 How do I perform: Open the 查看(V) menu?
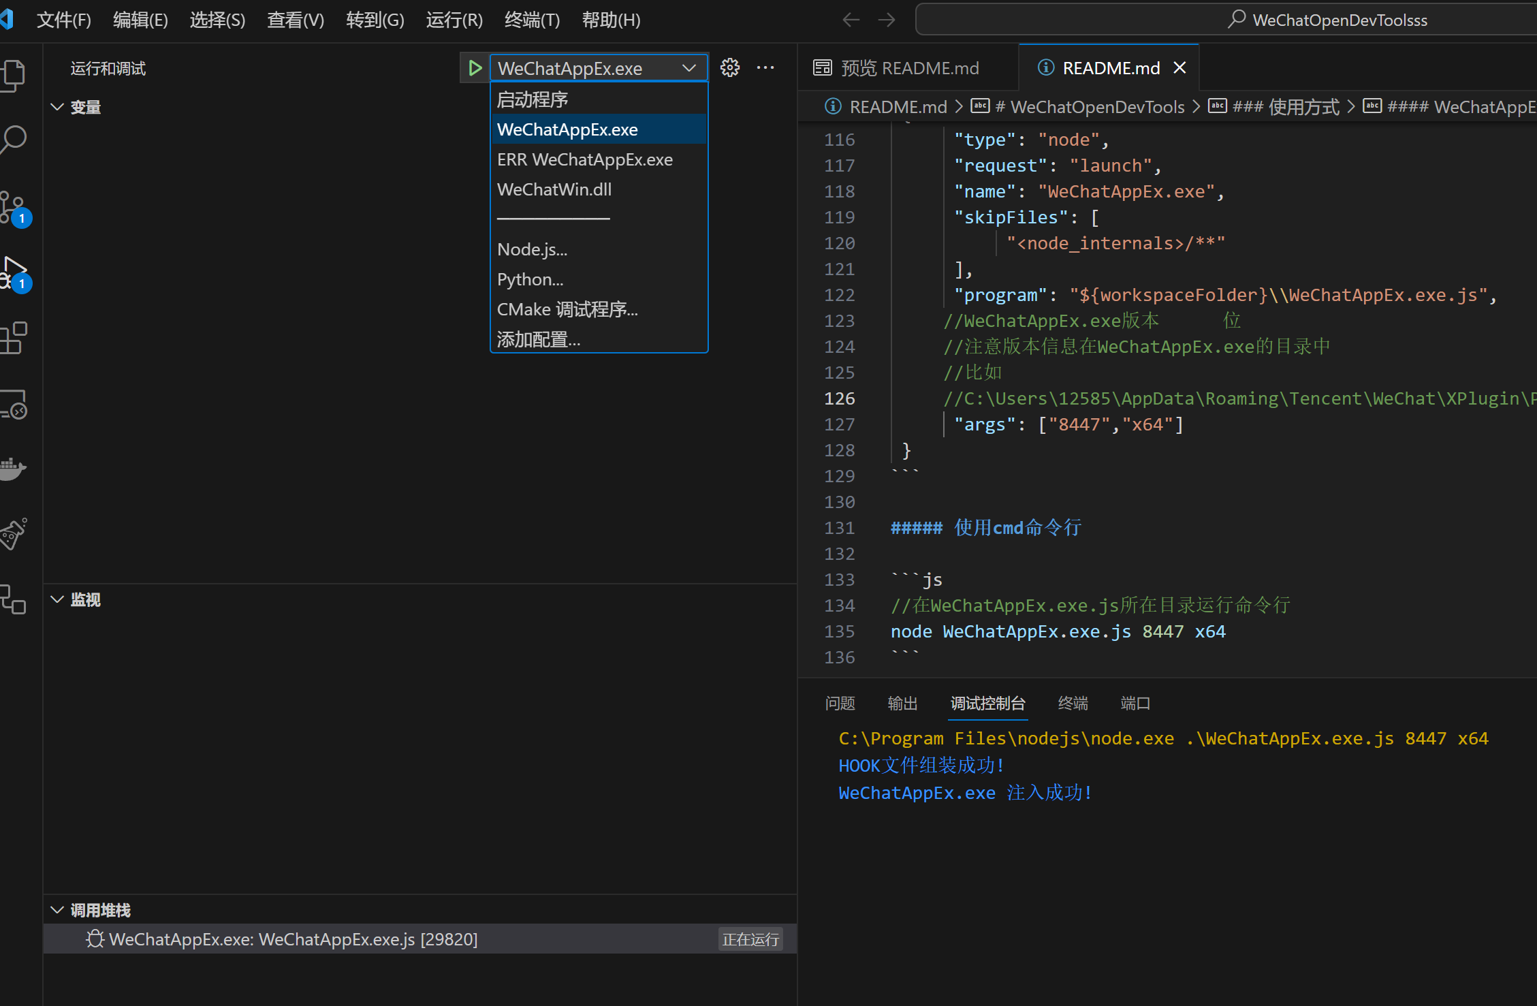coord(295,20)
